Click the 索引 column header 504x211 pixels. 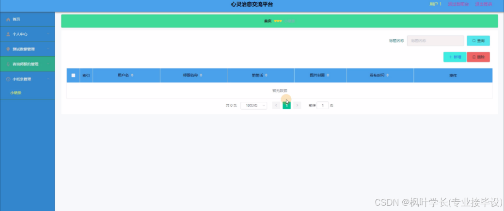coord(86,75)
